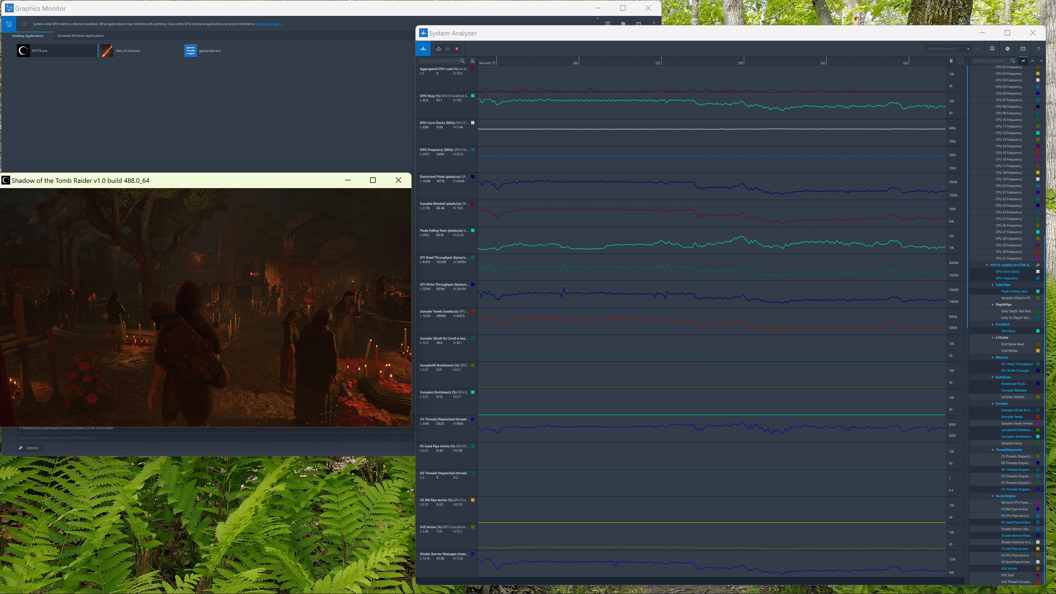The height and width of the screenshot is (594, 1056).
Task: Collapse the Rasterizer metric group
Action: pos(992,377)
